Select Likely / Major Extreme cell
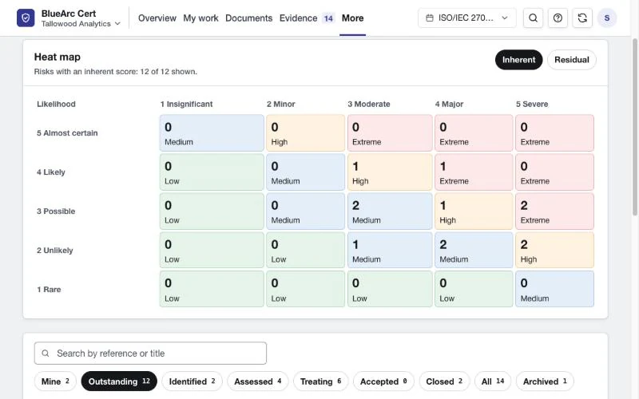The height and width of the screenshot is (399, 639). coord(474,172)
